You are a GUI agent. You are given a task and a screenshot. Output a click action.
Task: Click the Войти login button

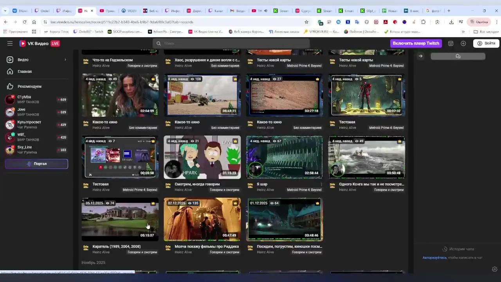pos(486,43)
